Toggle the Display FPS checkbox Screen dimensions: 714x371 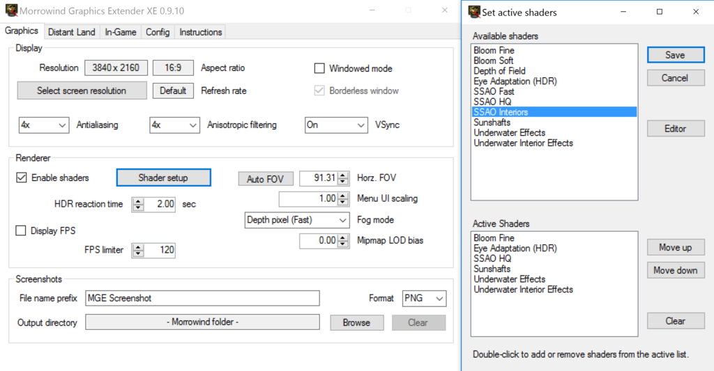pyautogui.click(x=21, y=231)
